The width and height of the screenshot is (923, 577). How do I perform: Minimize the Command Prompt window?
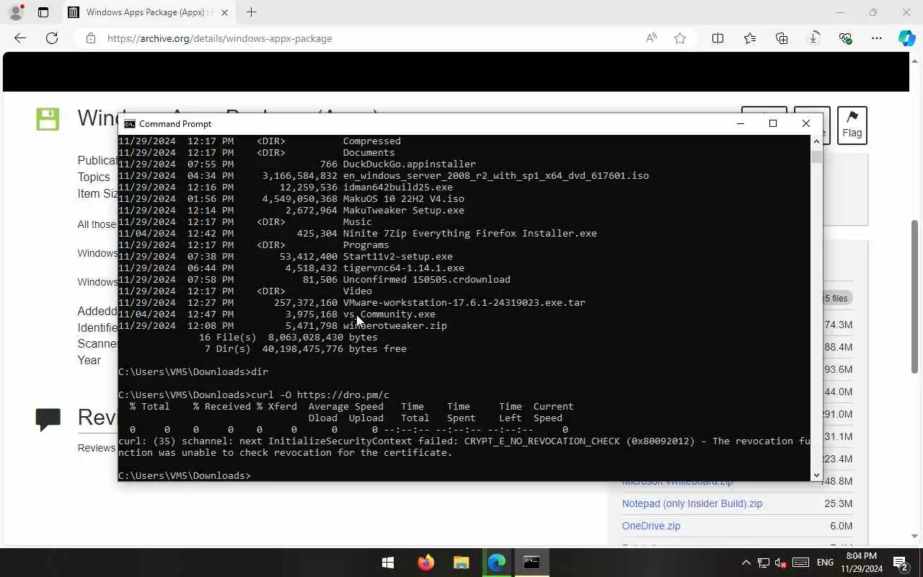740,123
